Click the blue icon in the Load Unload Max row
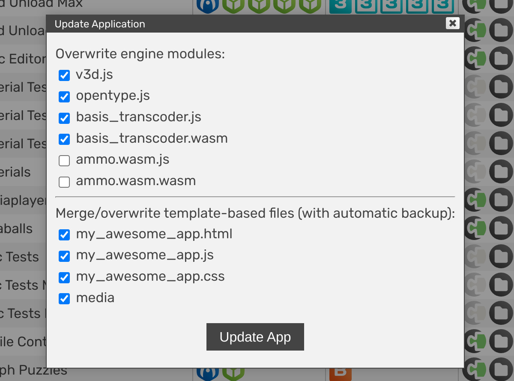Screen dimensions: 514x381 click(x=207, y=4)
